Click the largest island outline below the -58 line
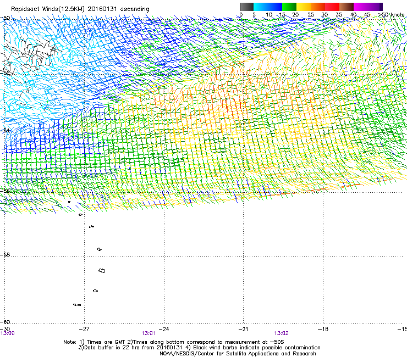The height and width of the screenshot is (357, 407). point(102,270)
